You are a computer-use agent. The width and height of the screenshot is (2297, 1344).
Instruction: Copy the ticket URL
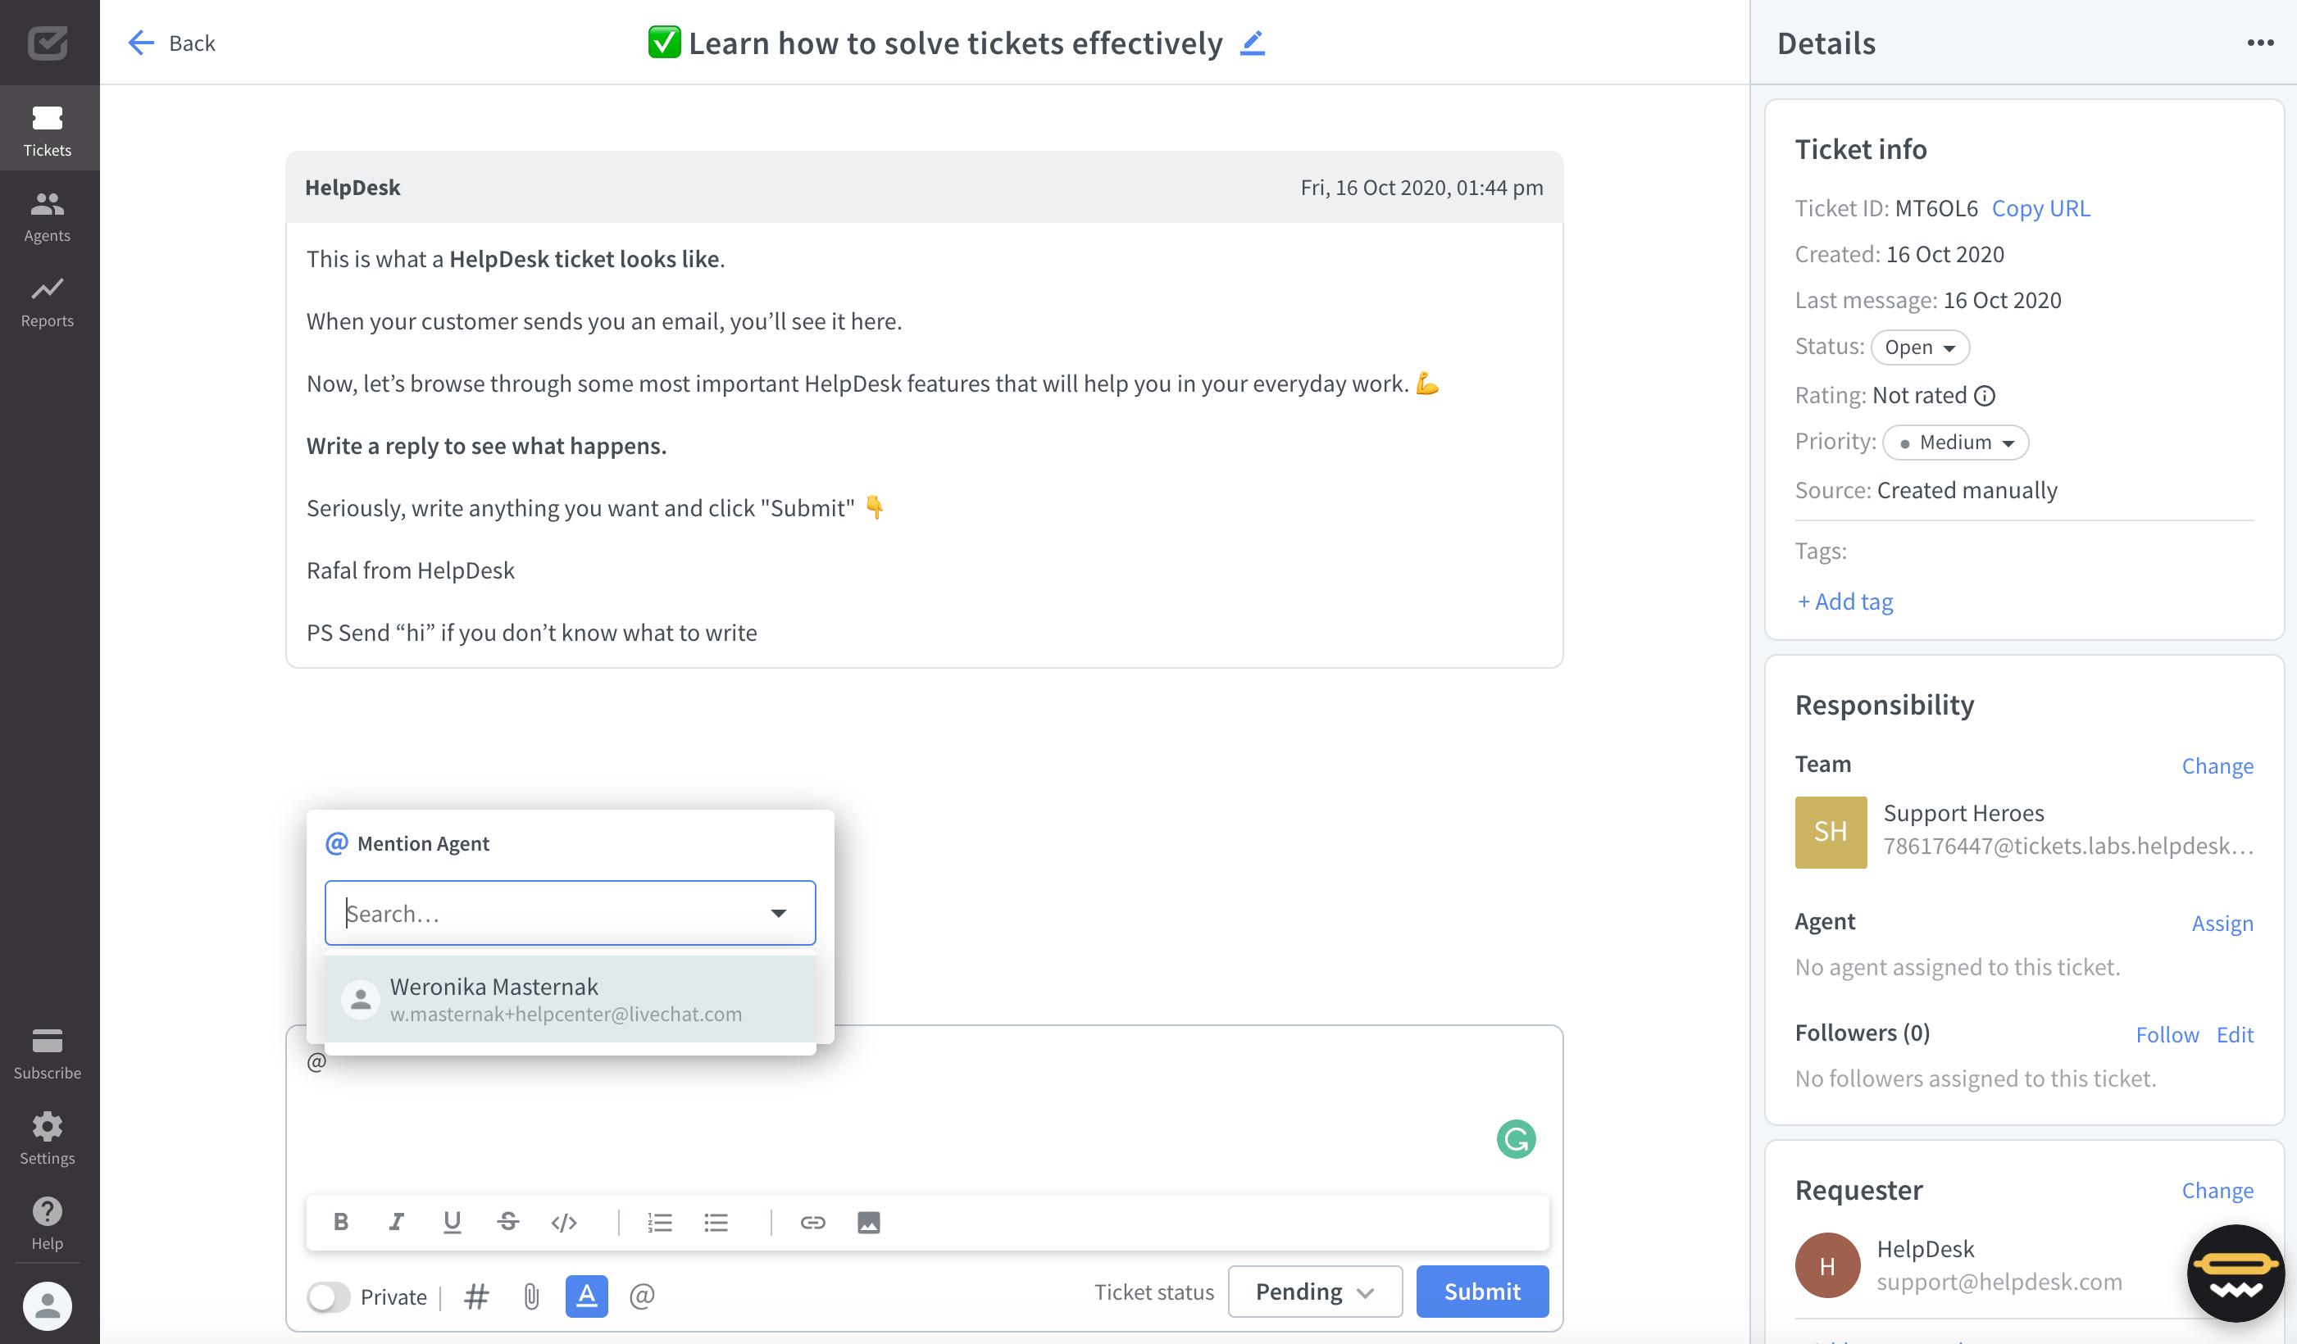2041,208
